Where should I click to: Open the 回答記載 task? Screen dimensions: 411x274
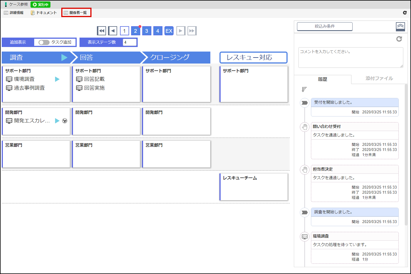[x=94, y=79]
